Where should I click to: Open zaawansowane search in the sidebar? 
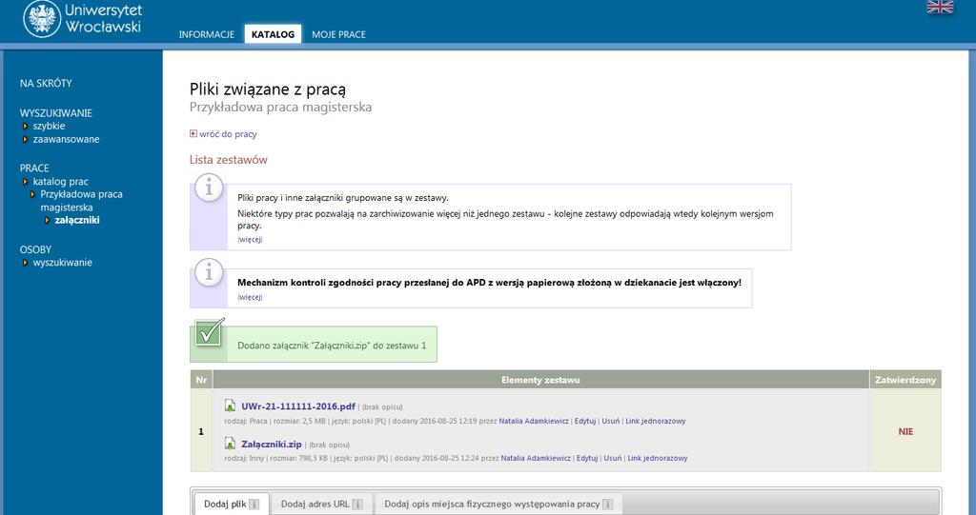click(x=66, y=139)
